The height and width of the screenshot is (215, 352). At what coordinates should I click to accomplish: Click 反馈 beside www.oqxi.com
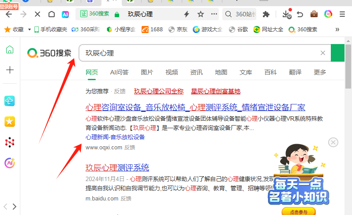[x=130, y=148]
